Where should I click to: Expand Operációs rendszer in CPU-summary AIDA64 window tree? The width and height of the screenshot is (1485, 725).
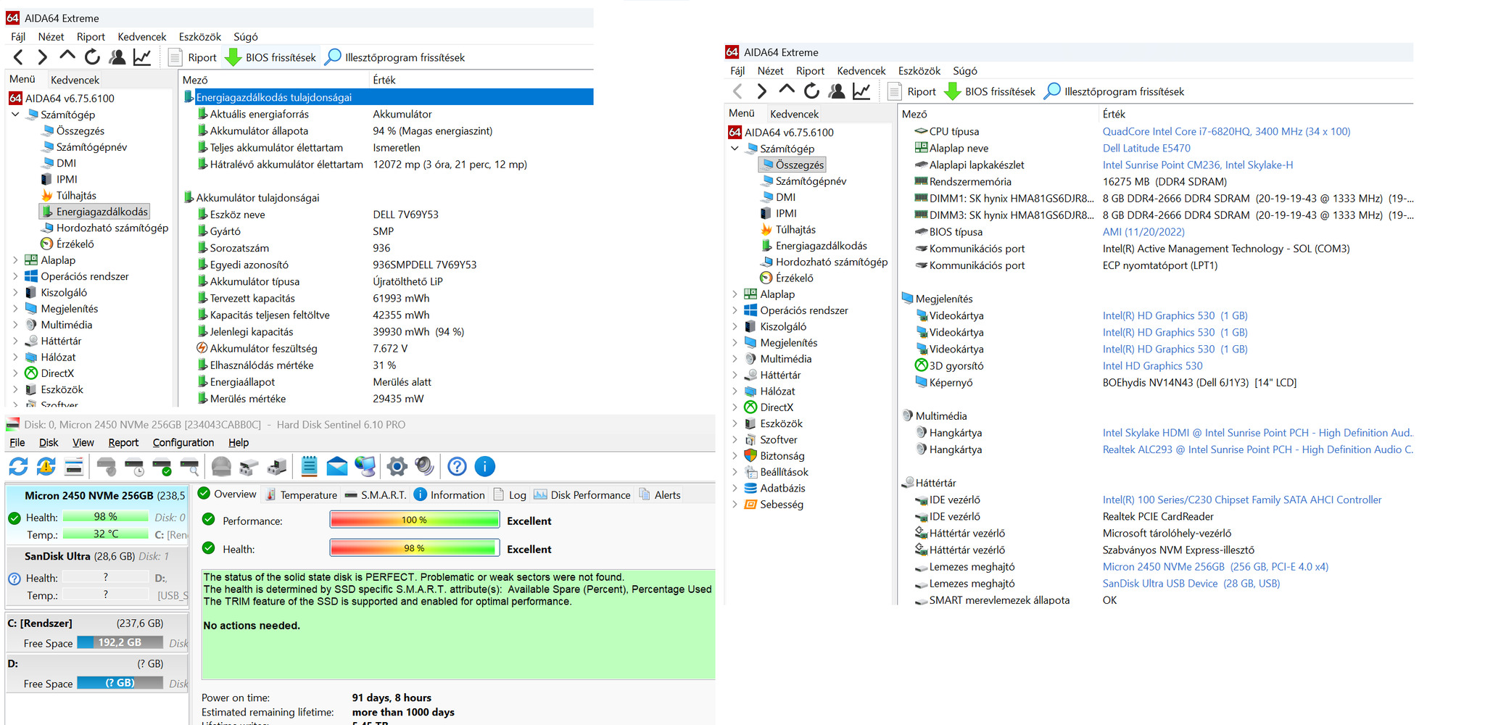pyautogui.click(x=735, y=310)
